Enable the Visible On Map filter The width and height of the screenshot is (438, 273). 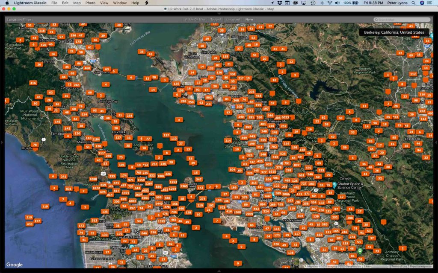pyautogui.click(x=195, y=20)
